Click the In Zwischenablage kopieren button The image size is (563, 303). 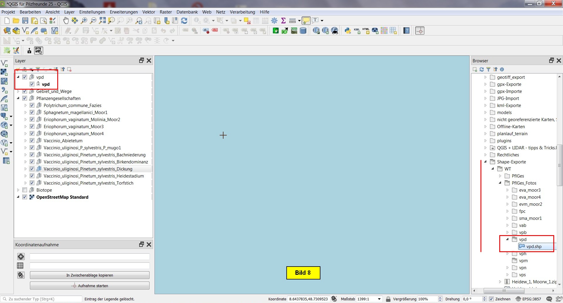pyautogui.click(x=90, y=275)
